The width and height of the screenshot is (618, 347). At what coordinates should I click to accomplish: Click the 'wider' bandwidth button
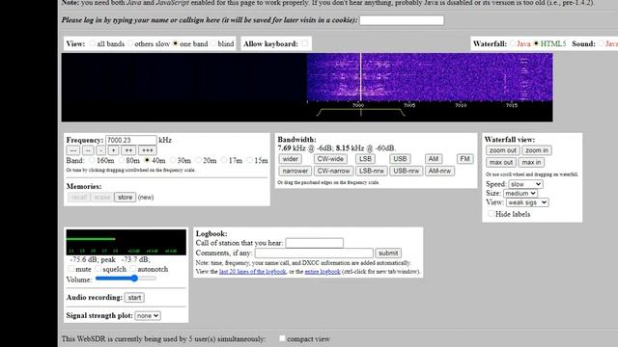[x=290, y=159]
